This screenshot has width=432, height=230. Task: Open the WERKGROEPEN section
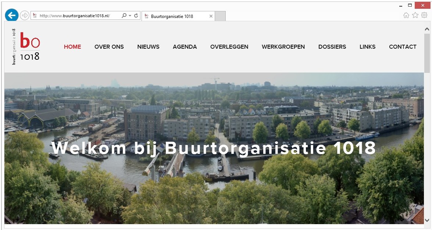coord(283,47)
